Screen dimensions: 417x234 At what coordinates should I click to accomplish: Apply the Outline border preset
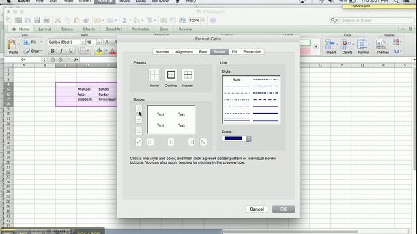pyautogui.click(x=171, y=75)
